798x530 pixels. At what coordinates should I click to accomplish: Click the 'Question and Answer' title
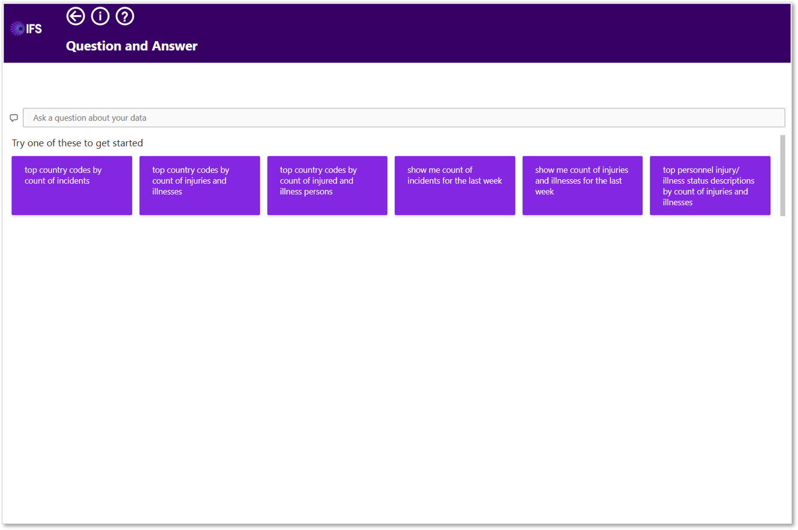click(x=132, y=46)
